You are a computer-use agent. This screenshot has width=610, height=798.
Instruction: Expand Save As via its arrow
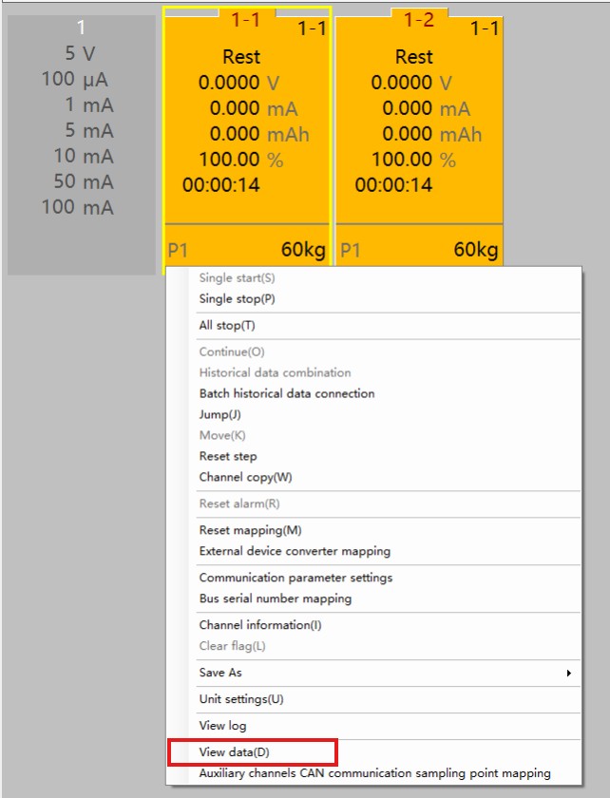568,673
